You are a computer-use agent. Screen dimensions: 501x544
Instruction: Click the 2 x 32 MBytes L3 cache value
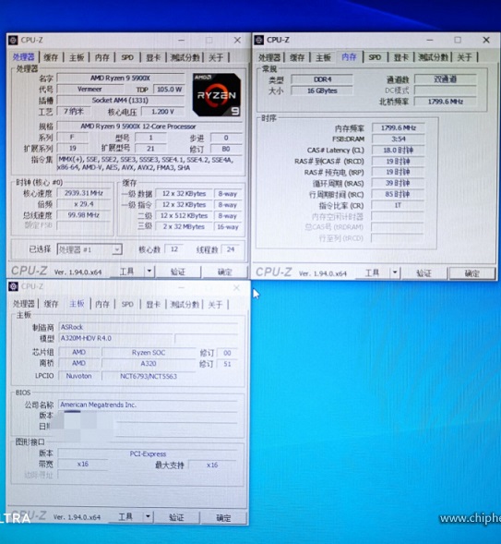click(x=184, y=226)
